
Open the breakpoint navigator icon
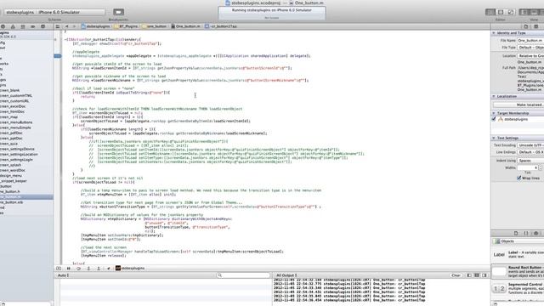pyautogui.click(x=33, y=26)
